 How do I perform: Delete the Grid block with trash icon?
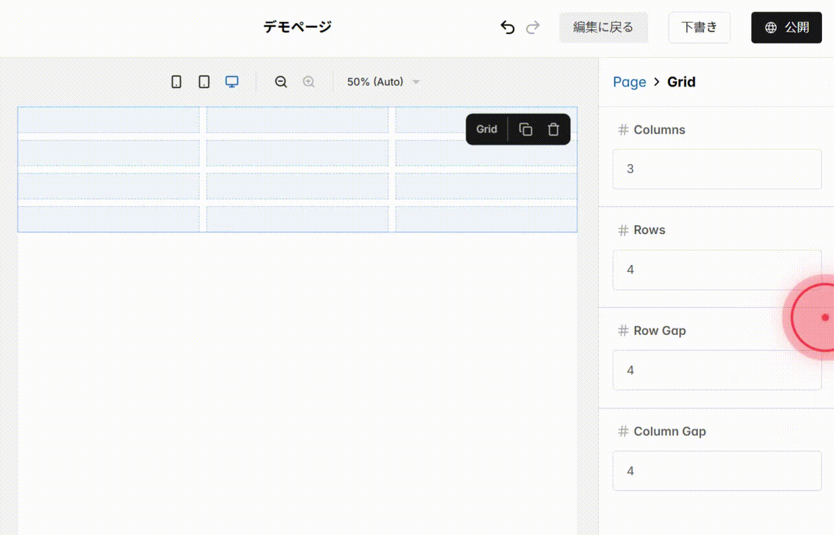553,129
